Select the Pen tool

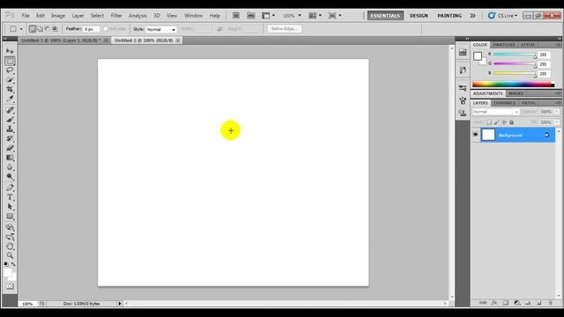pos(10,188)
